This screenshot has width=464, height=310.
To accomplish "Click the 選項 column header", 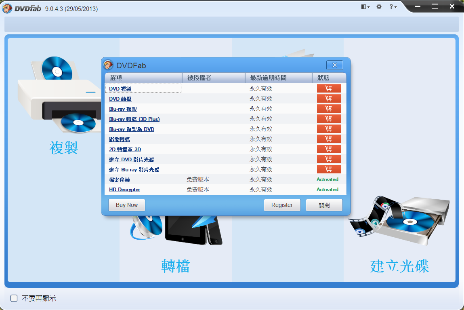I will [143, 78].
